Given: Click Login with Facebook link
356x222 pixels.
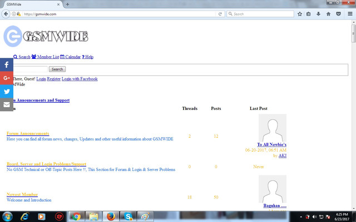Looking at the screenshot, I should [x=80, y=79].
